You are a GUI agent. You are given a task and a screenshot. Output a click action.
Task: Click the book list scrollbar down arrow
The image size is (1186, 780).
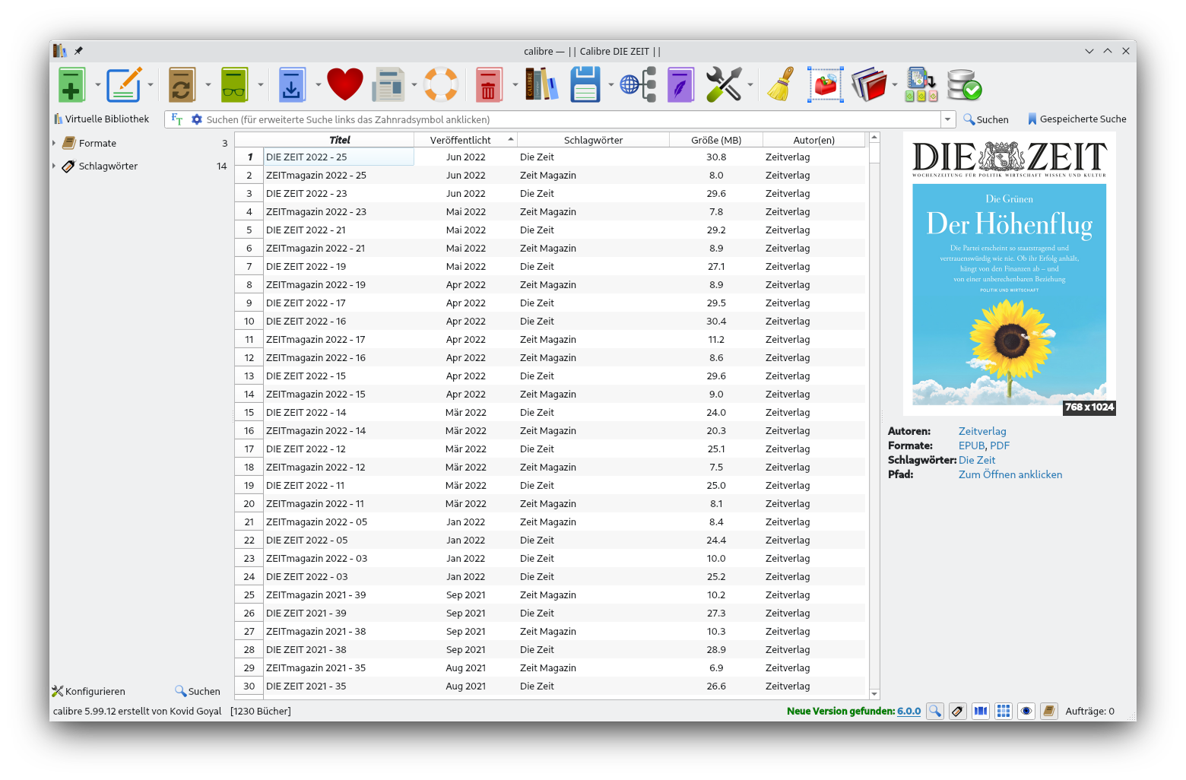click(874, 693)
